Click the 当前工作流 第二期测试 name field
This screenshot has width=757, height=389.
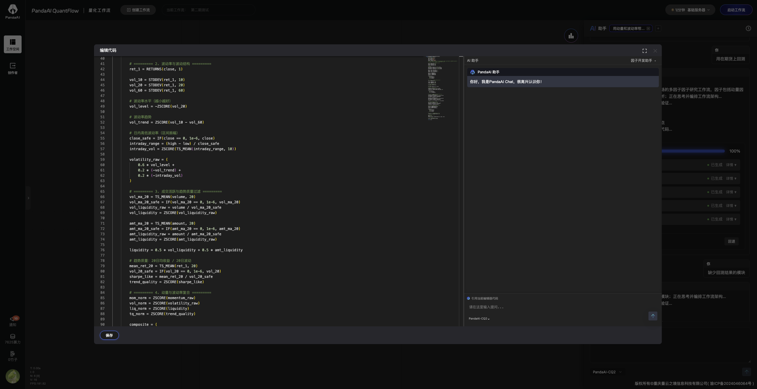(208, 10)
